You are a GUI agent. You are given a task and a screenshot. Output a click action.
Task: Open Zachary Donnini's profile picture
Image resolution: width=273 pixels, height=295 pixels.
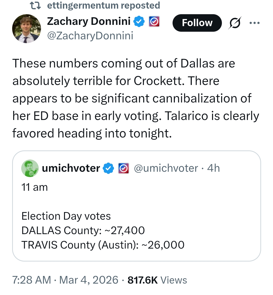point(26,28)
